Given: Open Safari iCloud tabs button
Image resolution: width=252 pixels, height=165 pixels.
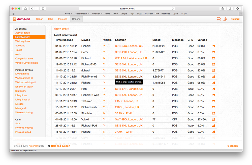Looking at the screenshot, I should pos(25,9).
